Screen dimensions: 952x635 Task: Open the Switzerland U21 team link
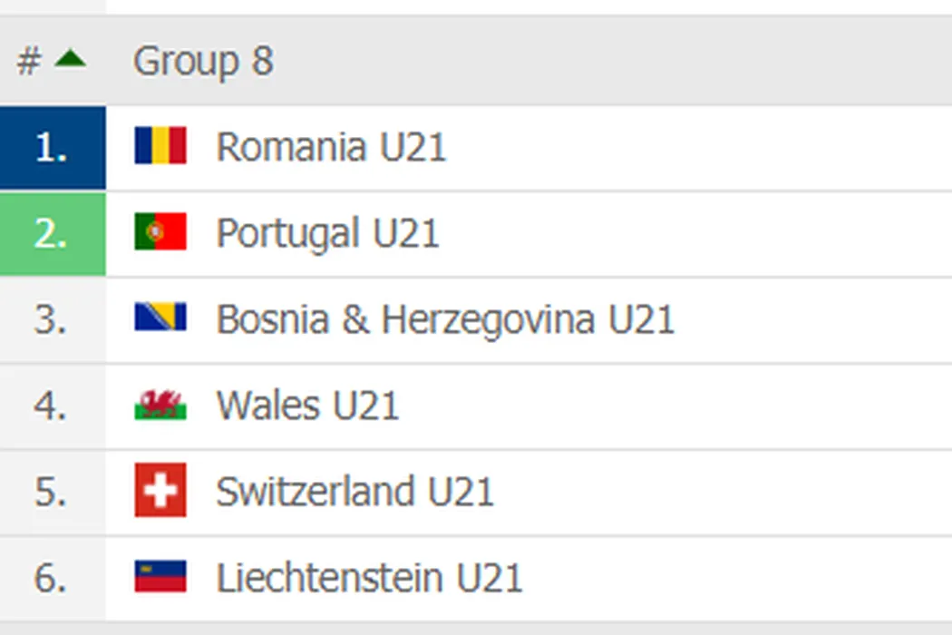[355, 492]
